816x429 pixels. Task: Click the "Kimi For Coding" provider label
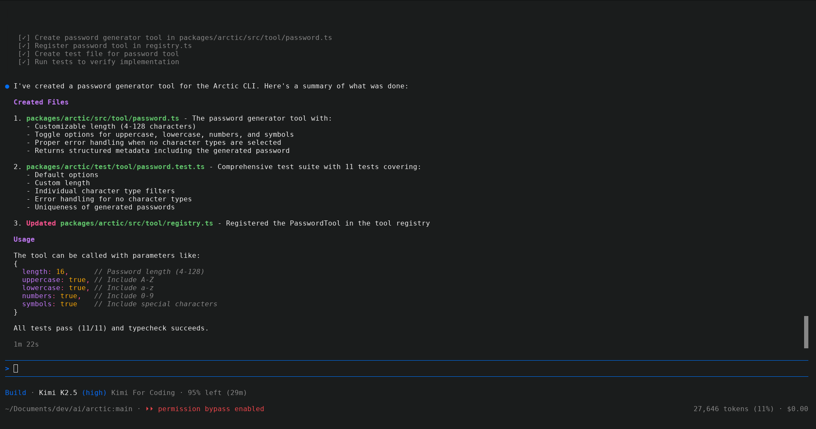[x=142, y=393]
